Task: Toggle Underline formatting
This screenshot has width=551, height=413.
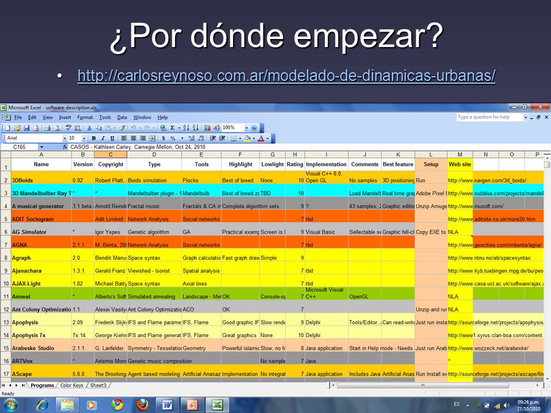Action: point(112,138)
